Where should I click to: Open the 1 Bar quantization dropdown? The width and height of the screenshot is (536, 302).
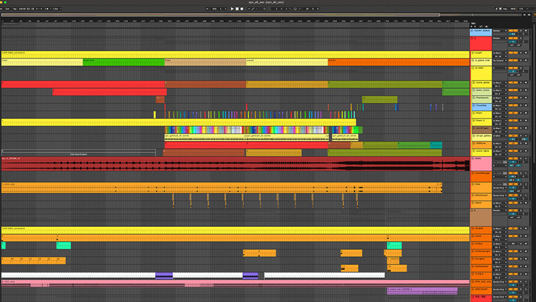pos(56,8)
